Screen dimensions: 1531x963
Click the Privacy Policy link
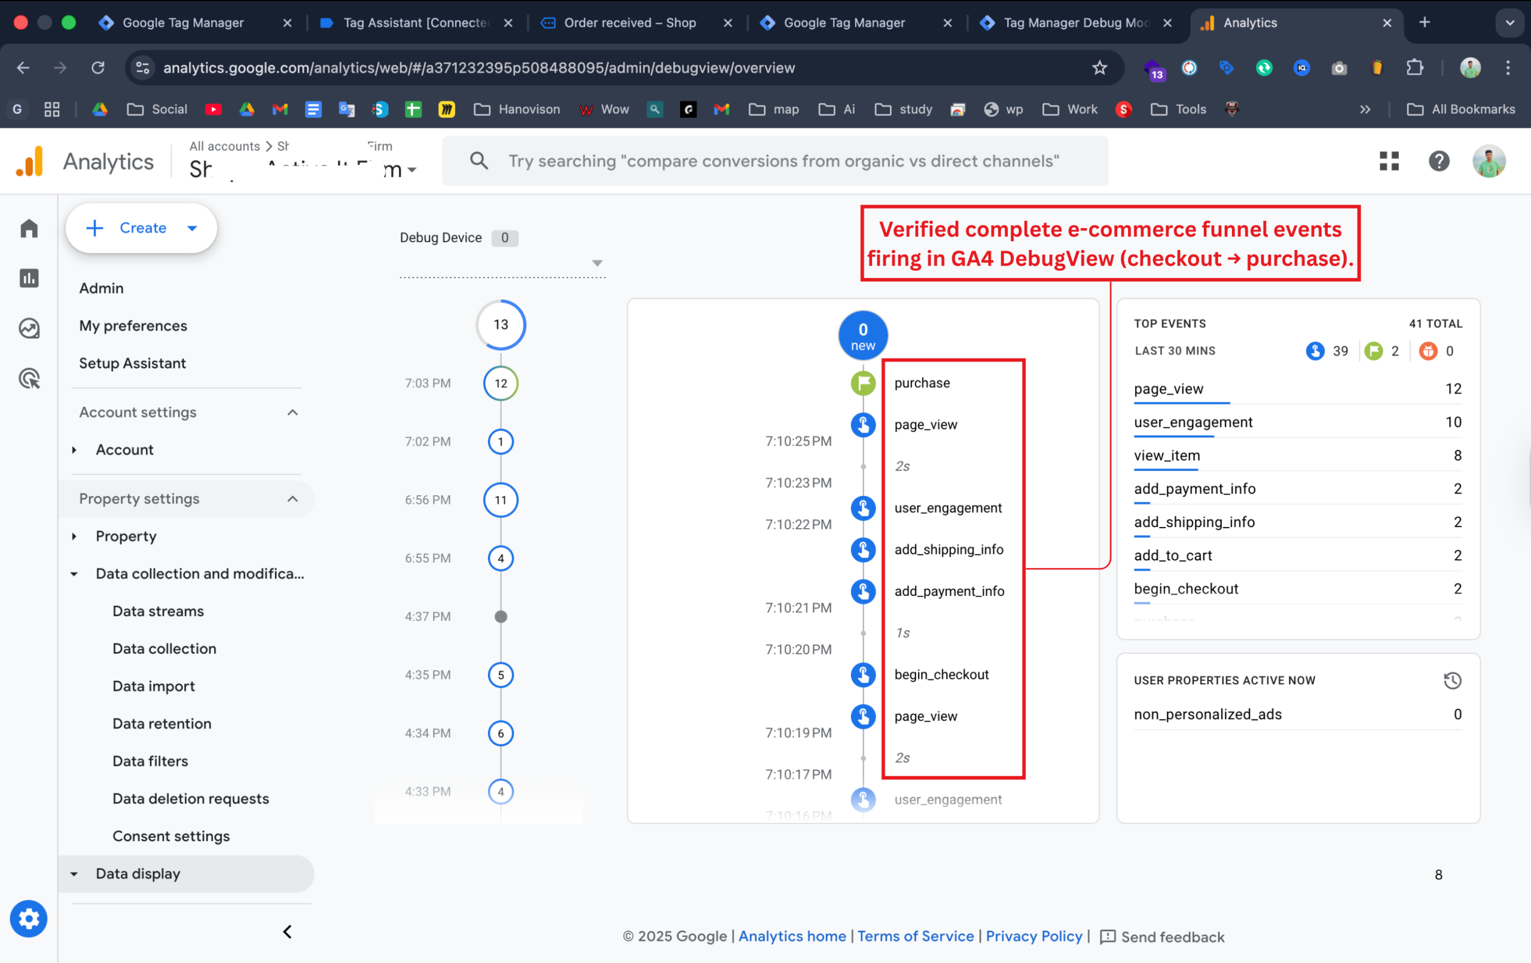[x=1034, y=936]
